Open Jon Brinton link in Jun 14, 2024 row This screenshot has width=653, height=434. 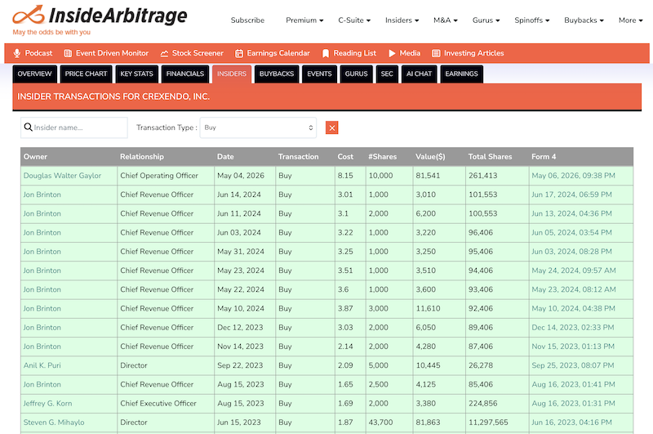pos(42,195)
